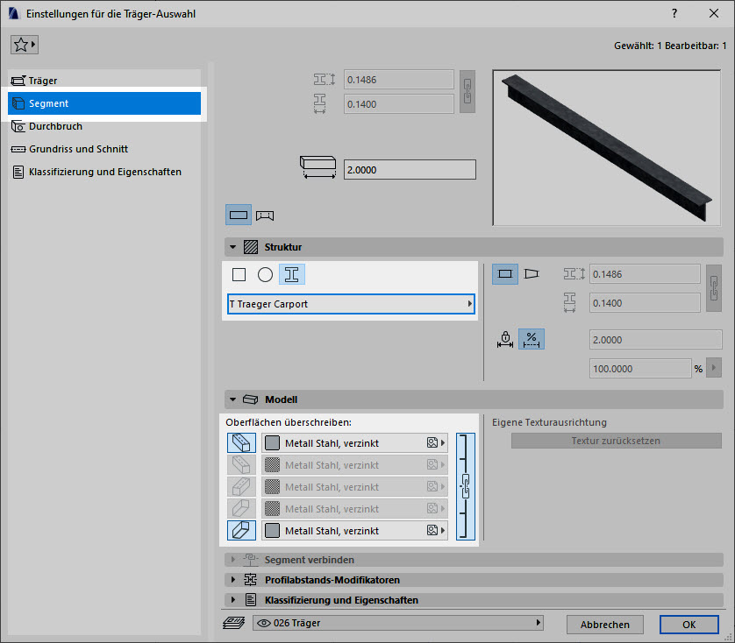Screen dimensions: 735x643
Task: Select the curved beam shape icon
Action: 265,216
